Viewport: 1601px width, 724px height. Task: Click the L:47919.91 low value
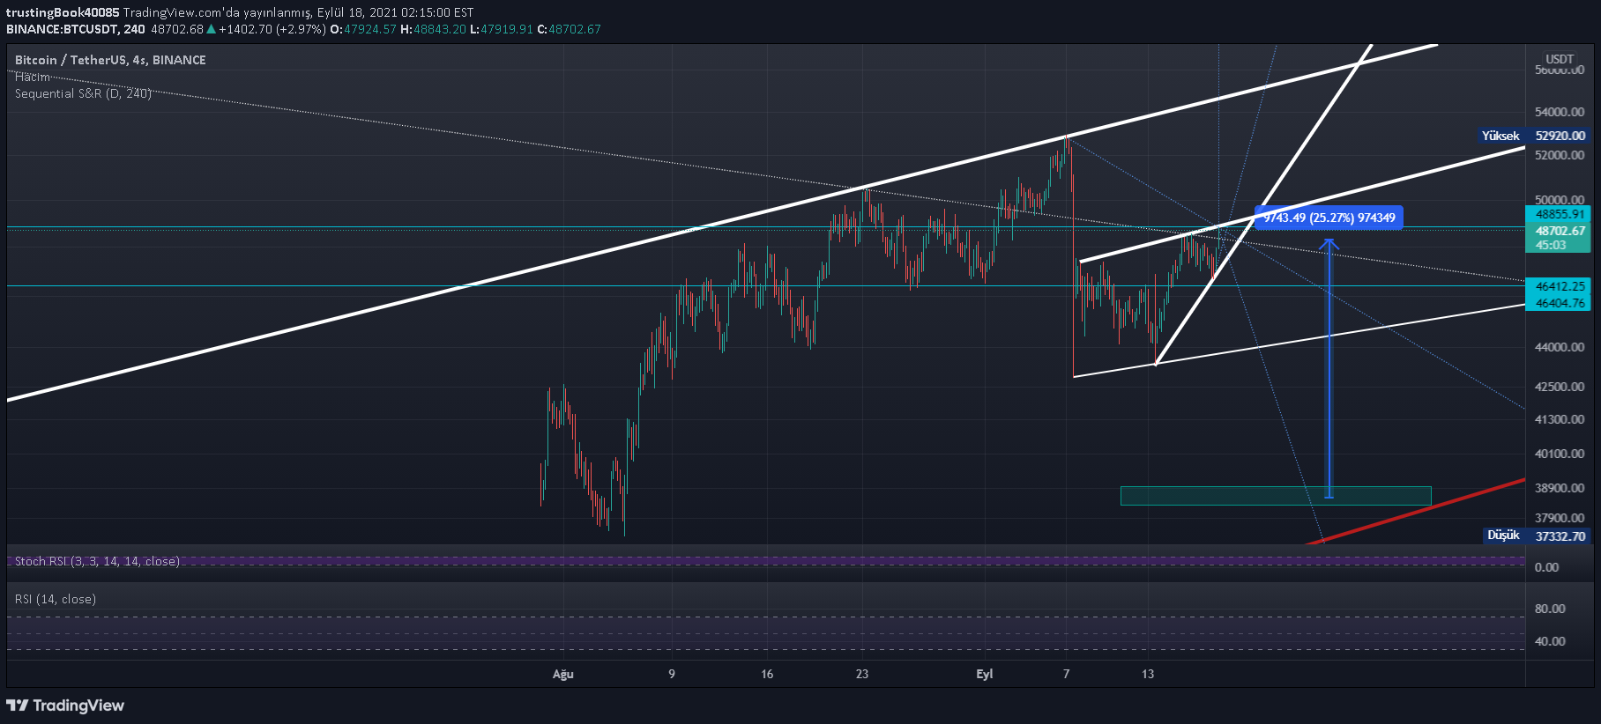502,29
